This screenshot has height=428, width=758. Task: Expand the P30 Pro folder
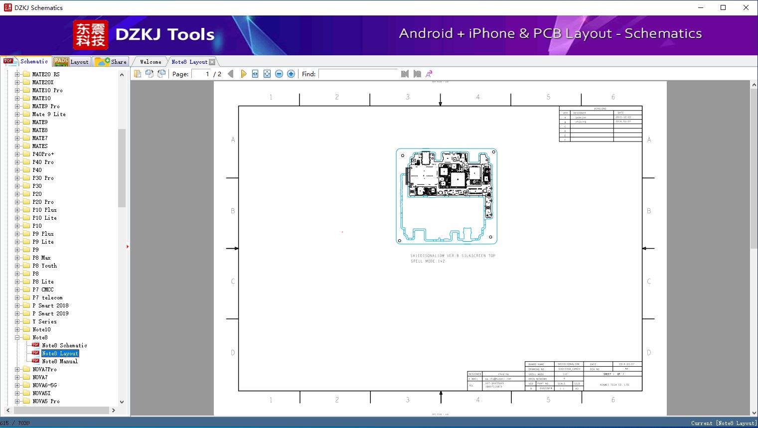(x=17, y=178)
